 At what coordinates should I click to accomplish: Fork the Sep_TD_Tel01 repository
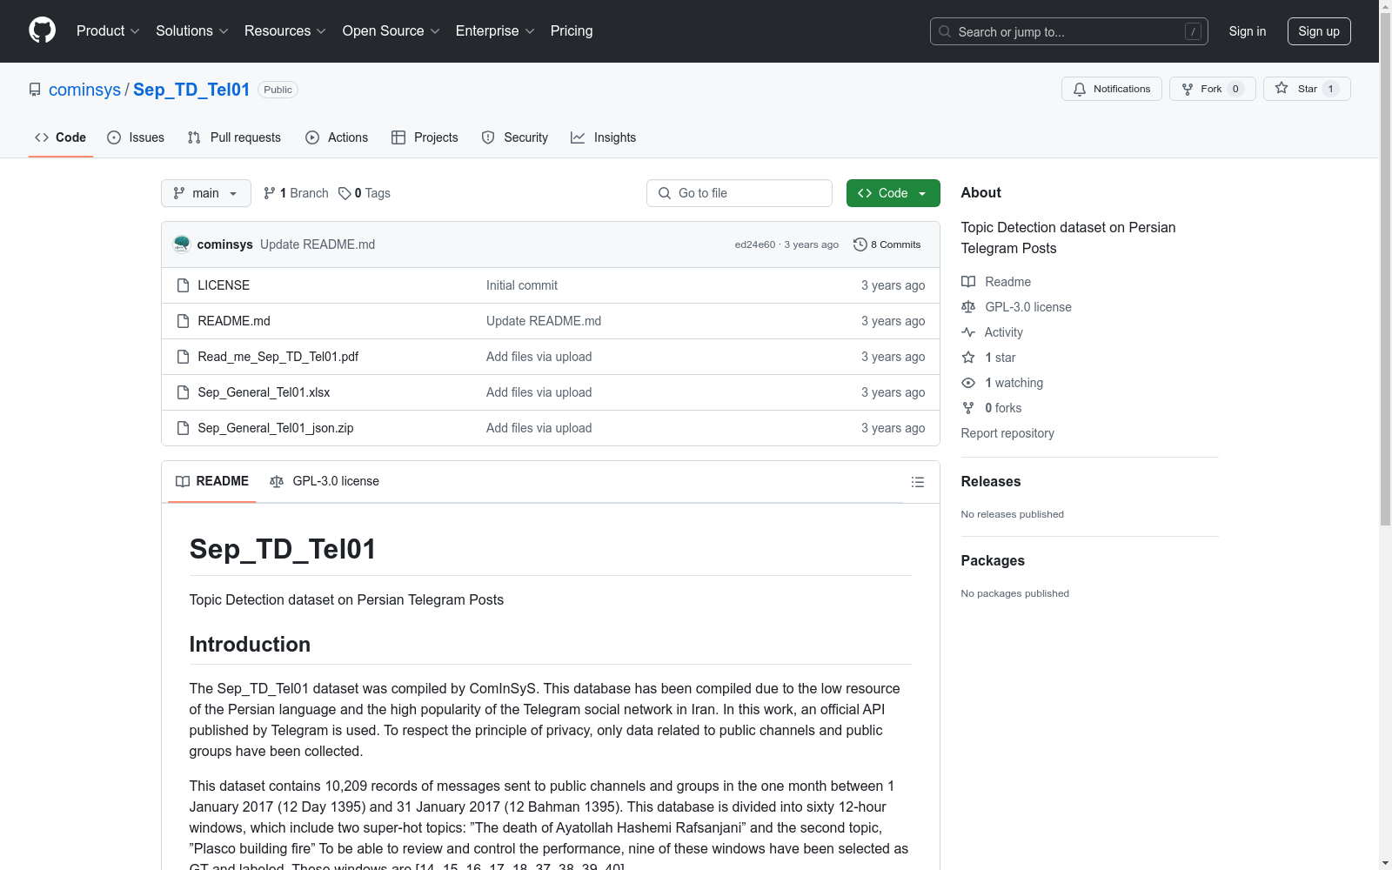1212,89
